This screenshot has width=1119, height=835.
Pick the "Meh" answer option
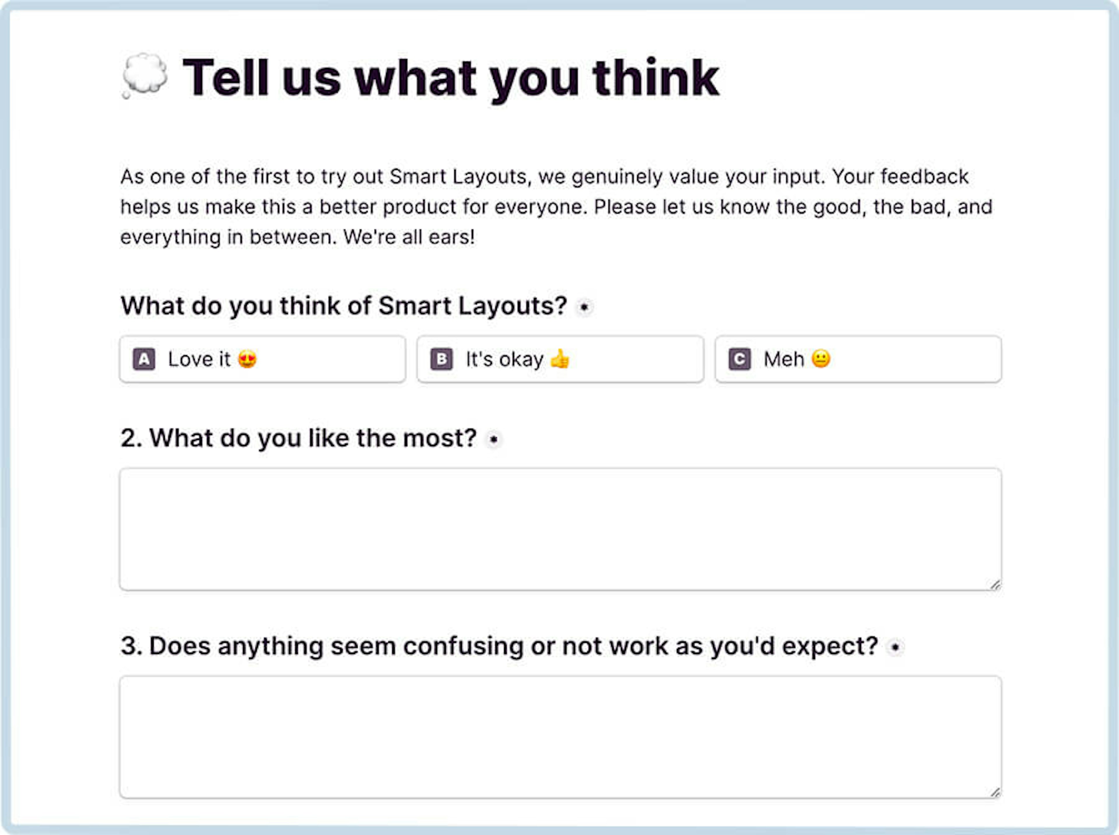click(858, 359)
